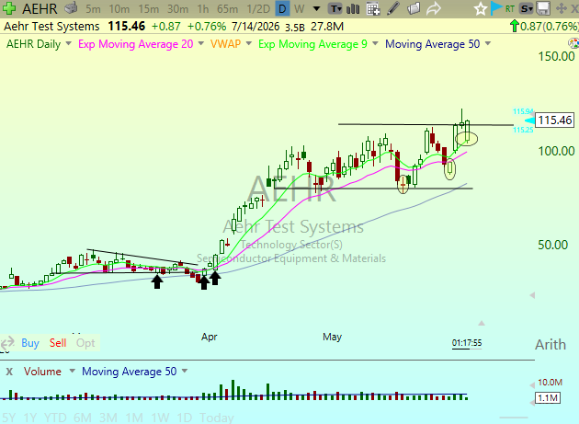Open the text drawing tools (T) icon
The image size is (579, 424).
(x=335, y=8)
